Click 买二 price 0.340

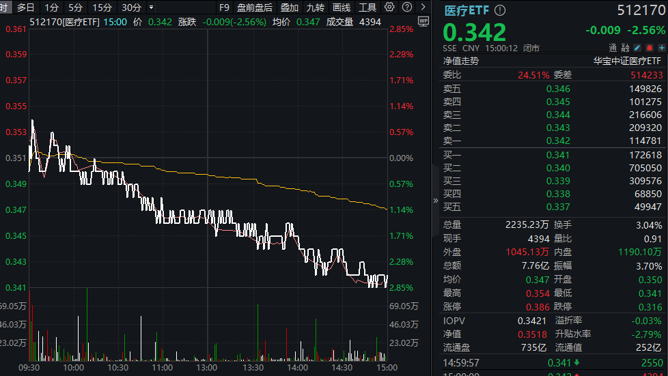pyautogui.click(x=558, y=168)
